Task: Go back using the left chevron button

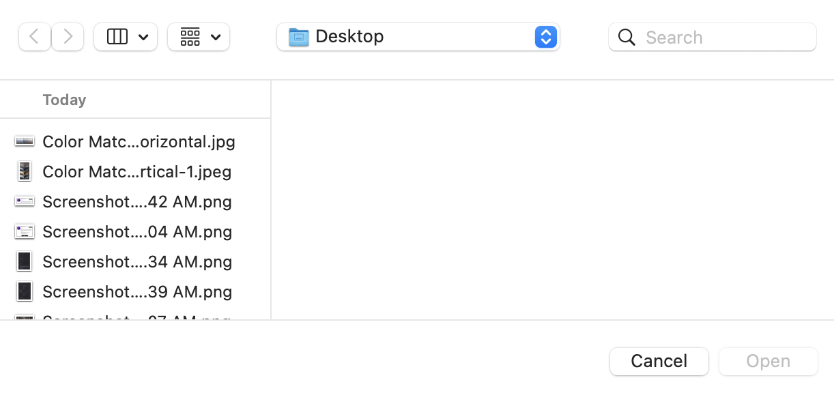Action: click(35, 37)
